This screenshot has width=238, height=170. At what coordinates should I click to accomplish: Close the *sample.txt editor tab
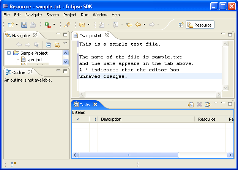[107, 35]
